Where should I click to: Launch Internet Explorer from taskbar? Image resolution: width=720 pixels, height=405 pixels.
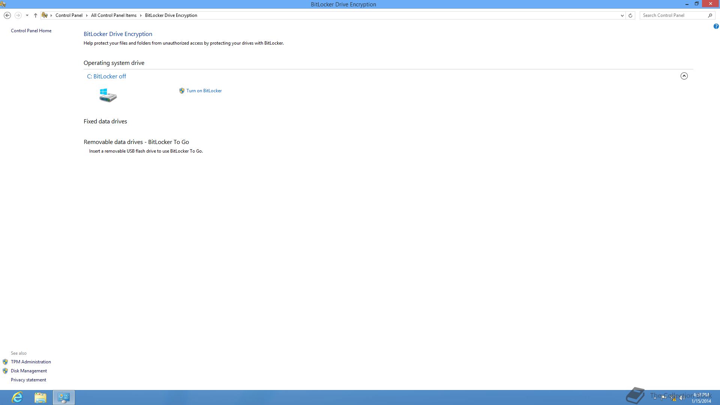coord(17,397)
